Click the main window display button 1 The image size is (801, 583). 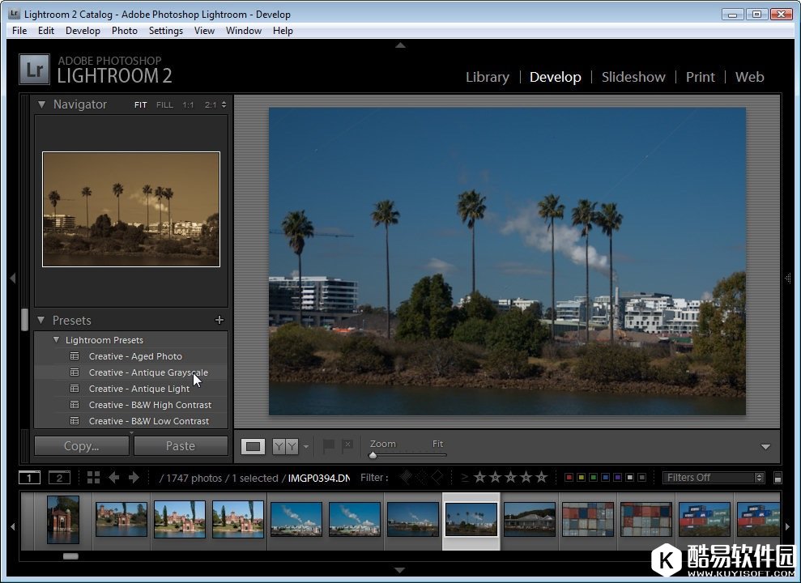[29, 478]
